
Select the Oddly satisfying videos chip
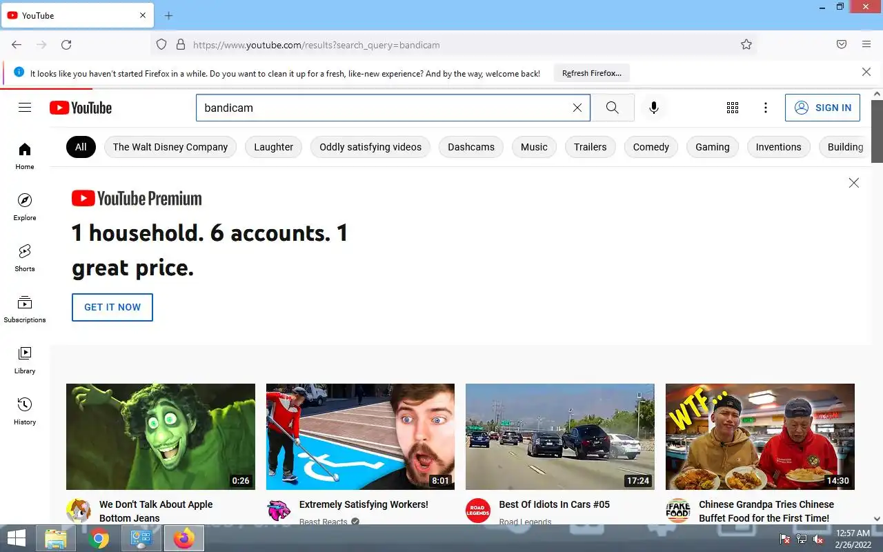tap(370, 147)
